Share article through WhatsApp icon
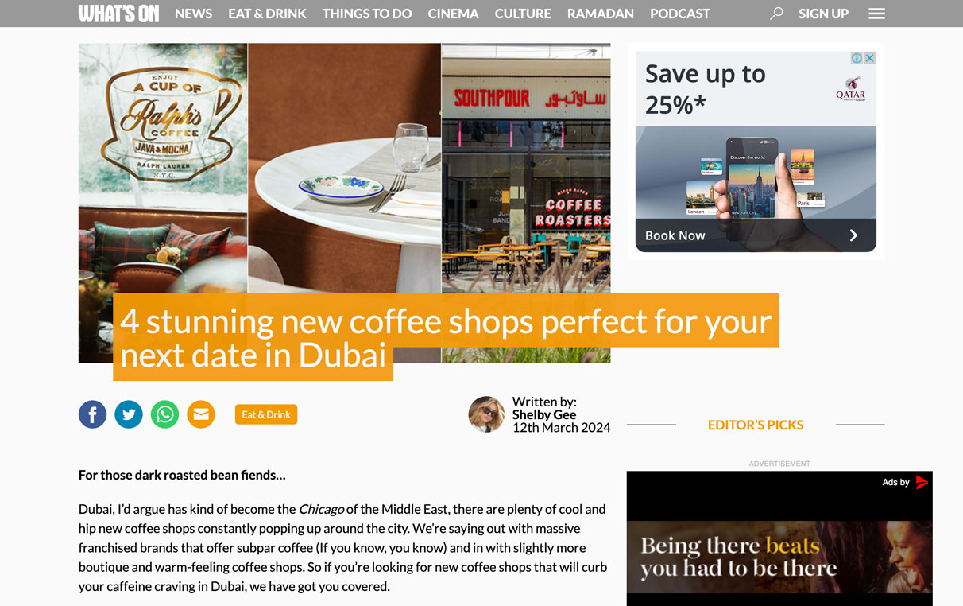 [165, 414]
